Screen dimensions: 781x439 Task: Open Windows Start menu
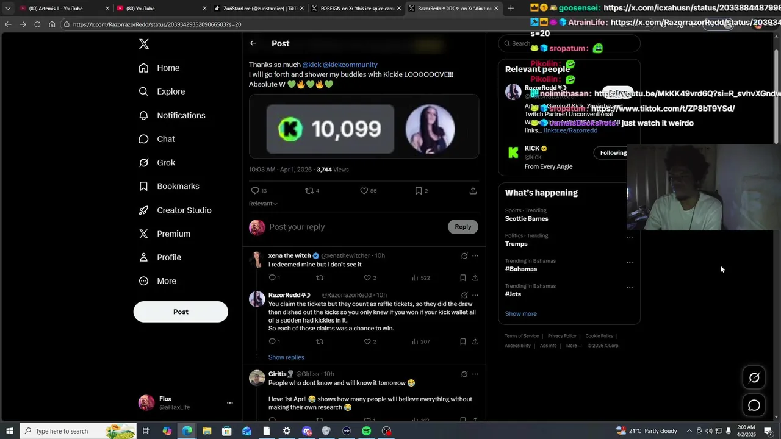[x=9, y=431]
